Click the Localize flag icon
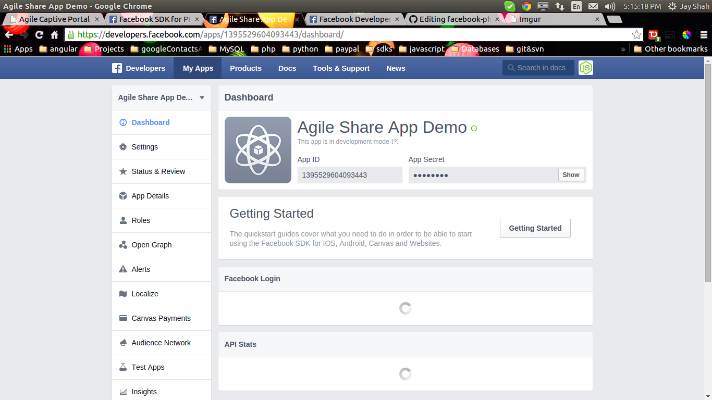Viewport: 712px width, 400px height. [123, 294]
